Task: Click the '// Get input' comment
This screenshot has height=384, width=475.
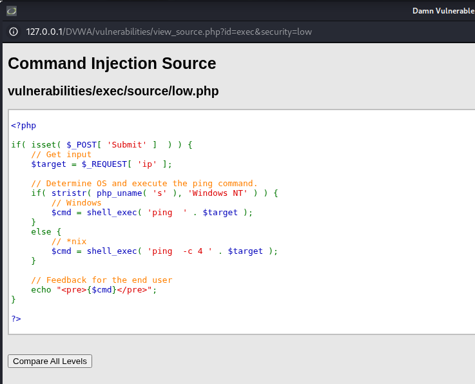Action: click(x=61, y=155)
